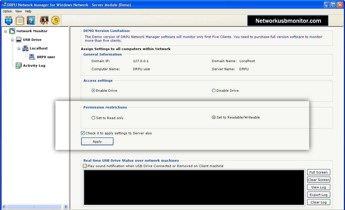Click the Networkusbmonitor.com banner
The height and width of the screenshot is (210, 345).
coord(288,21)
